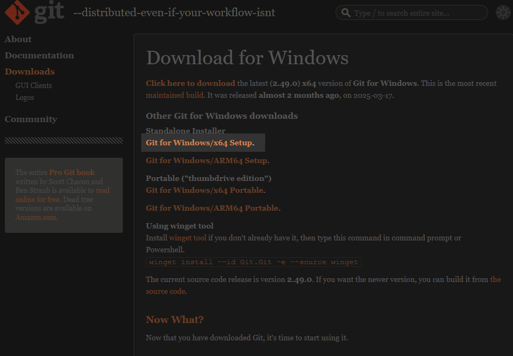Go to Logos page
The image size is (513, 356).
point(24,98)
